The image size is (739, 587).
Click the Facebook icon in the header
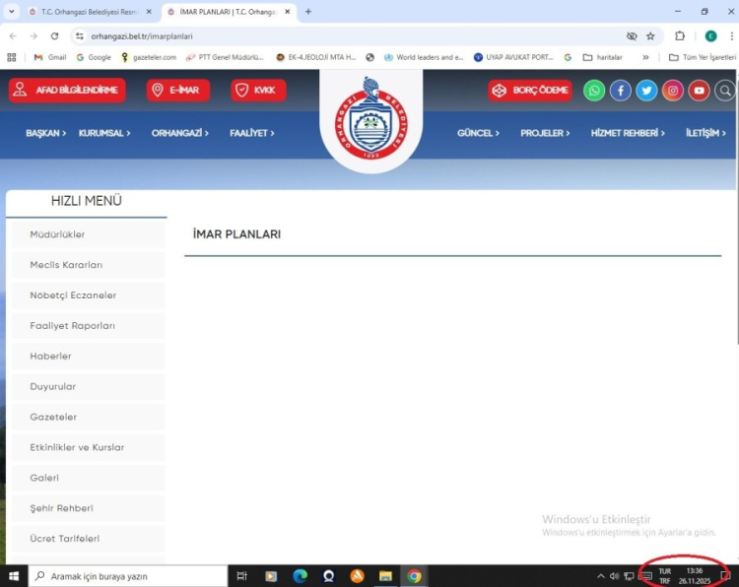(x=620, y=91)
